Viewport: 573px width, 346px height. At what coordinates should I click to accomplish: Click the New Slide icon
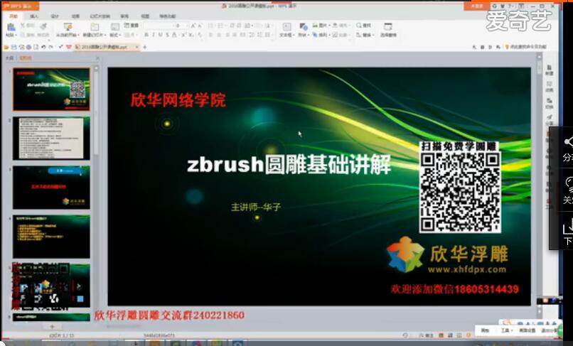pos(95,27)
